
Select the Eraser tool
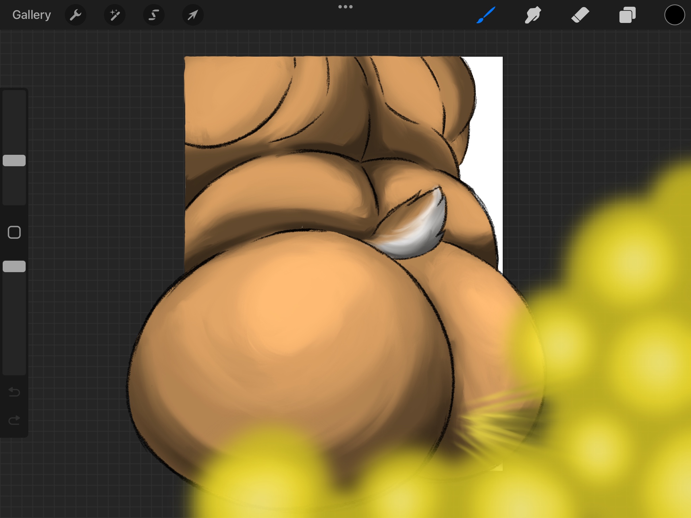coord(580,15)
